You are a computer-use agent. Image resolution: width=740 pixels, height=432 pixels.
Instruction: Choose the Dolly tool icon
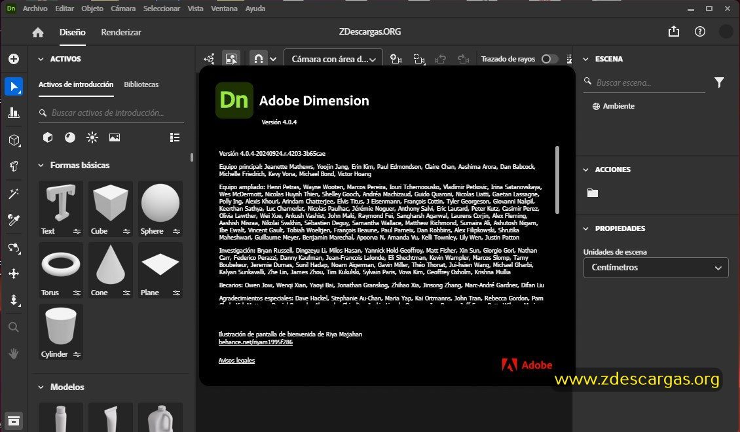coord(14,300)
